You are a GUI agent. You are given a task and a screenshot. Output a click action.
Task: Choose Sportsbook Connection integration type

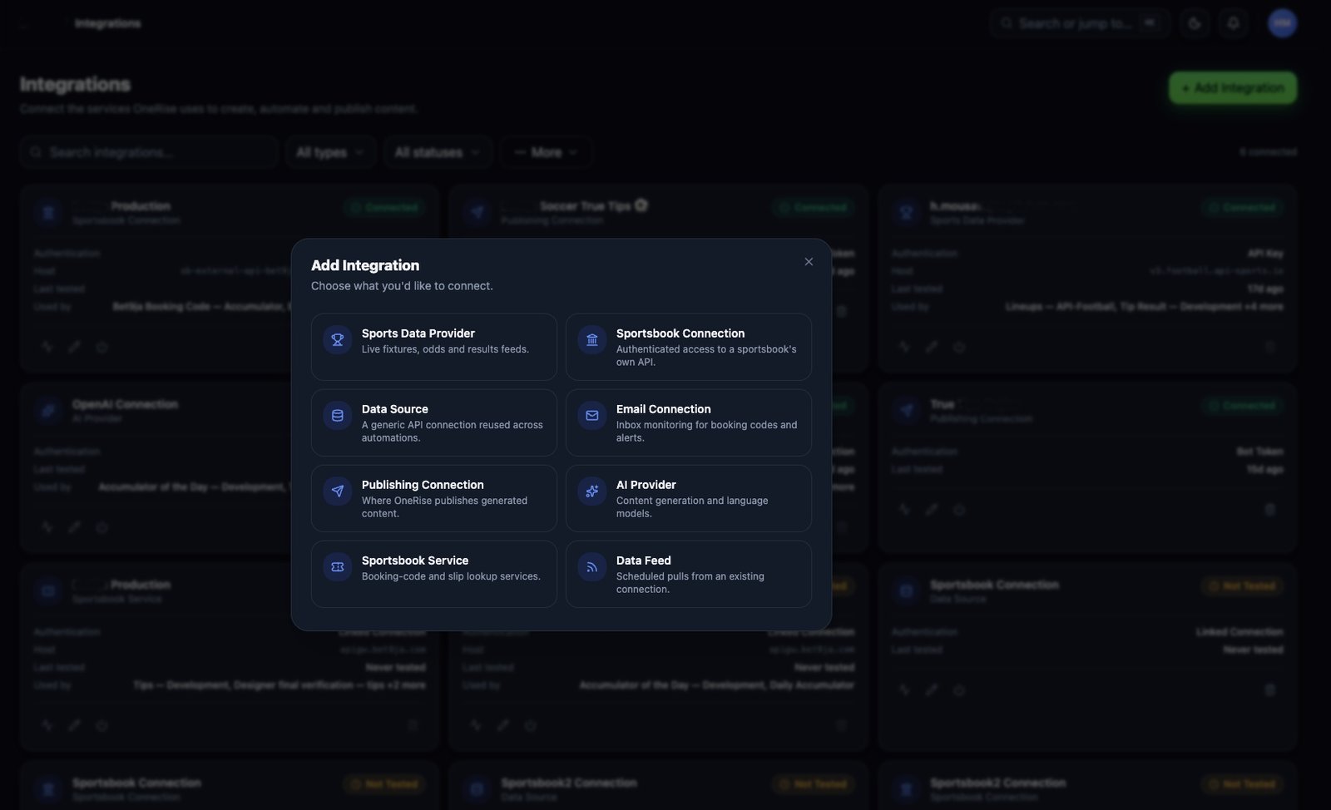point(689,347)
